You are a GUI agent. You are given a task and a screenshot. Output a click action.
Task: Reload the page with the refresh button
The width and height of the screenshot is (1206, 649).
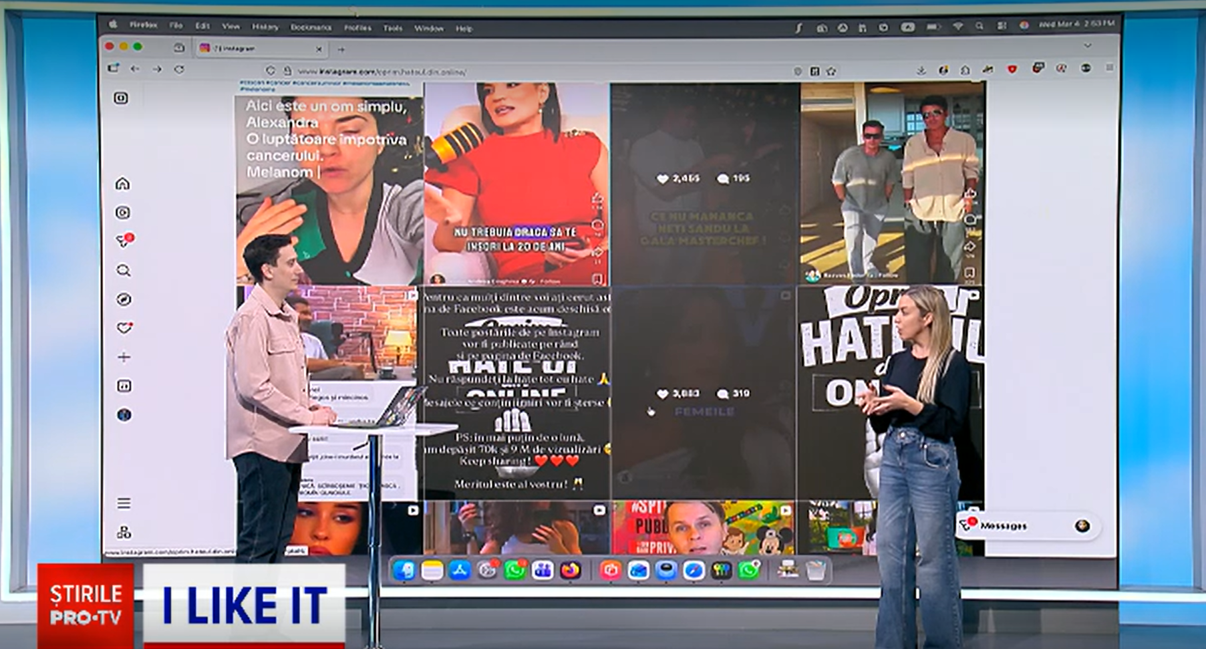179,70
